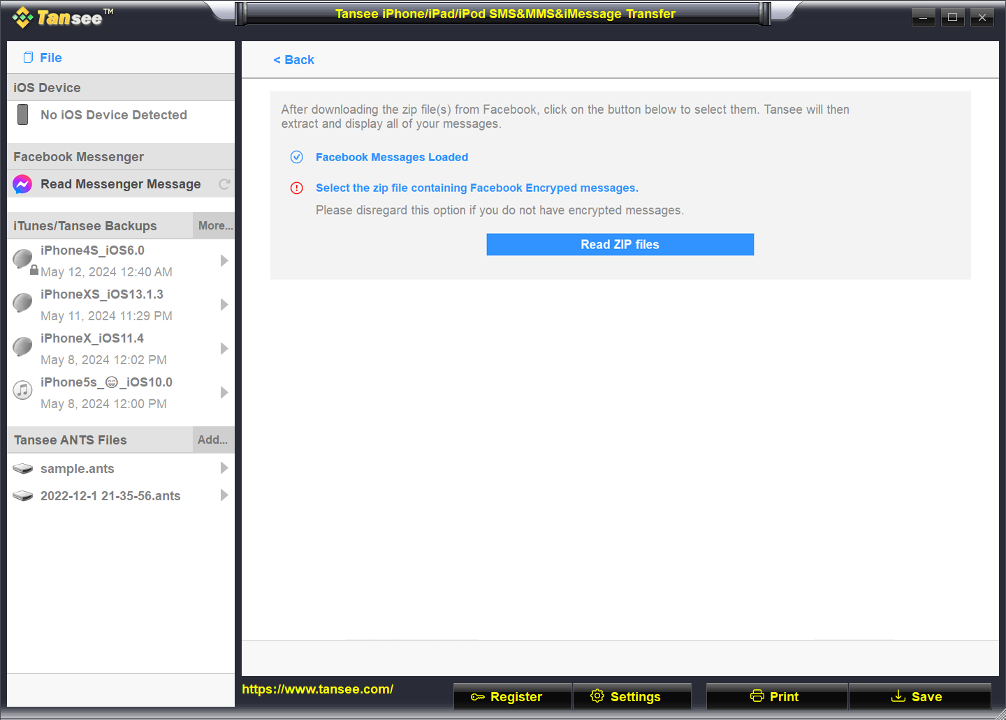This screenshot has height=720, width=1006.
Task: Click the May 12, 2024 12:40 AM date
Action: point(106,272)
